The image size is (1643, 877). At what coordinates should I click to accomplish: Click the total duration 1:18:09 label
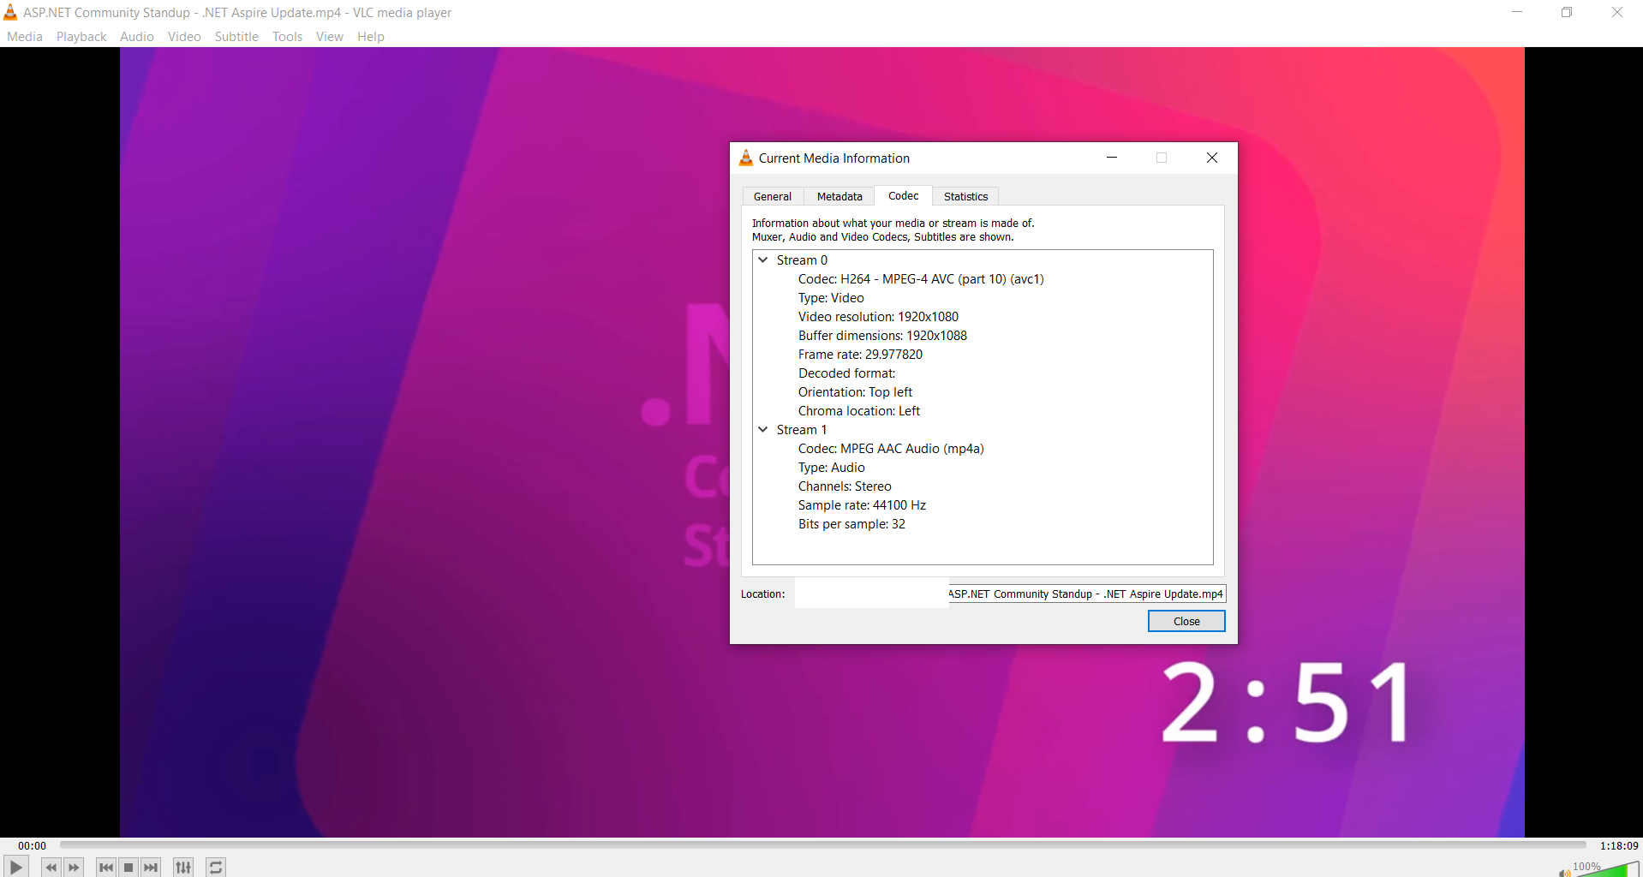click(x=1619, y=845)
